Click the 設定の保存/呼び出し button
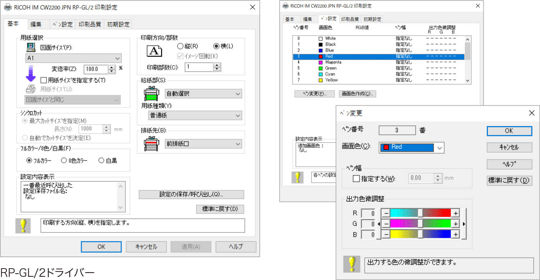The image size is (540, 280). 191,195
